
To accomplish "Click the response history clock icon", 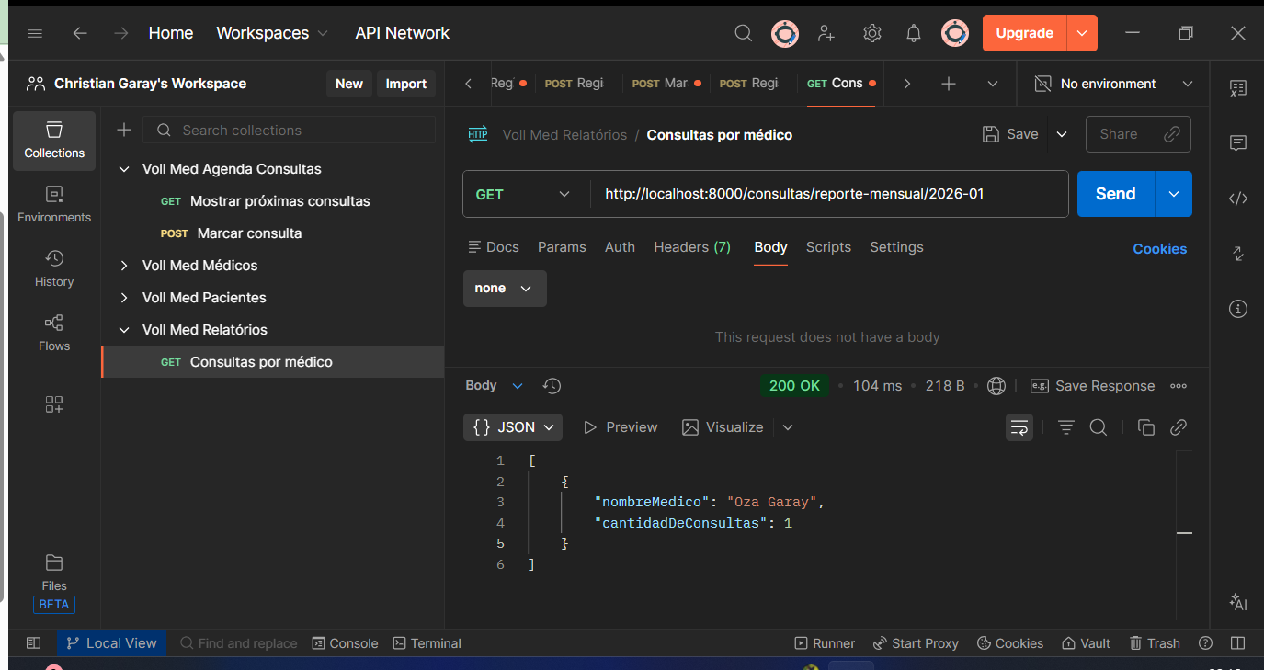I will coord(552,386).
